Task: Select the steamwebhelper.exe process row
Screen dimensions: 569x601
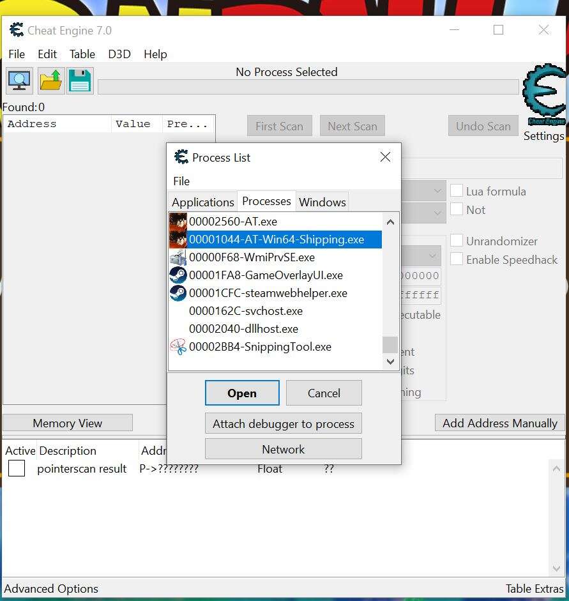Action: point(268,293)
